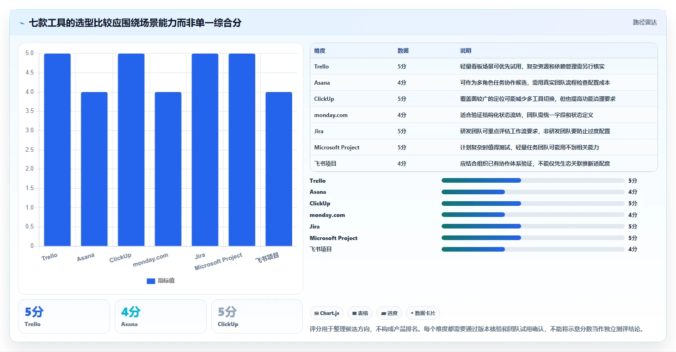Click the monday.com cell in the table's 维度 column
676x352 pixels.
click(331, 115)
